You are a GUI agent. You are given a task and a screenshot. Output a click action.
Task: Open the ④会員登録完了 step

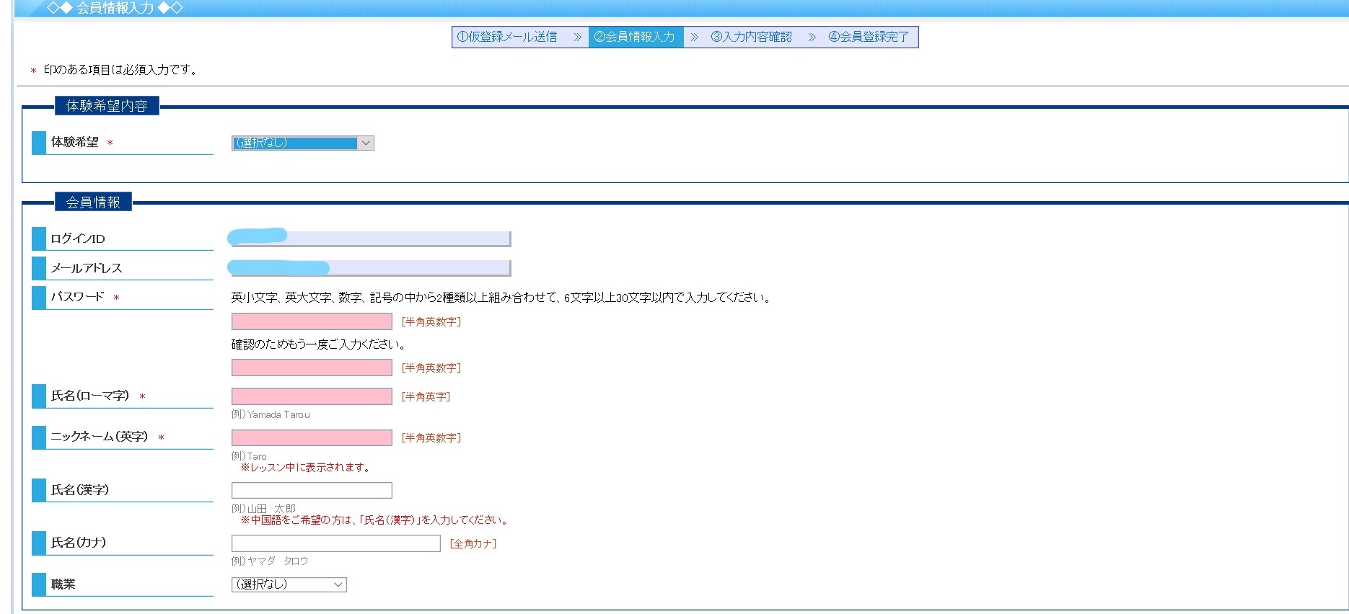coord(869,37)
